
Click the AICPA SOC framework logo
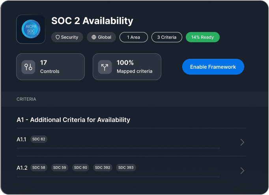[31, 29]
